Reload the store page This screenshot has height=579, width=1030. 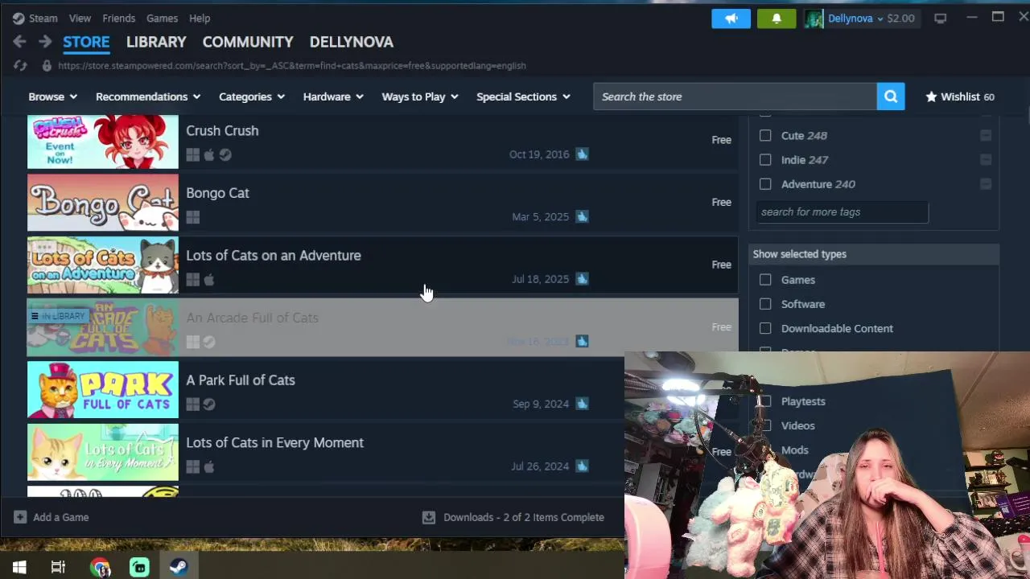tap(20, 66)
